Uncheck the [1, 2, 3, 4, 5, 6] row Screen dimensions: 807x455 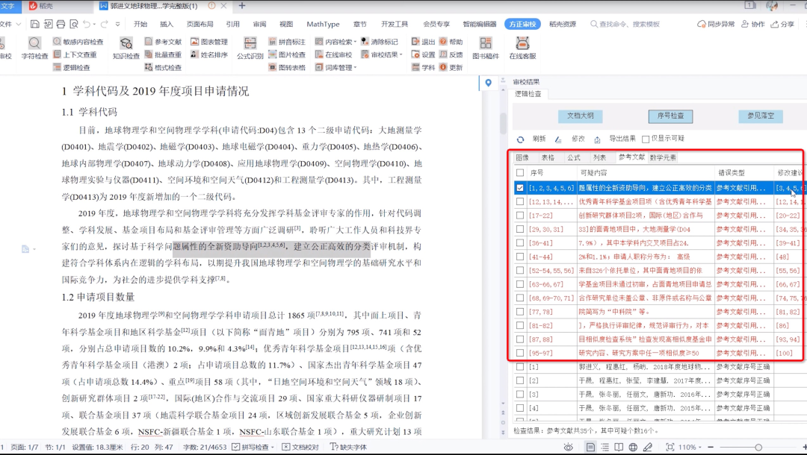click(520, 188)
